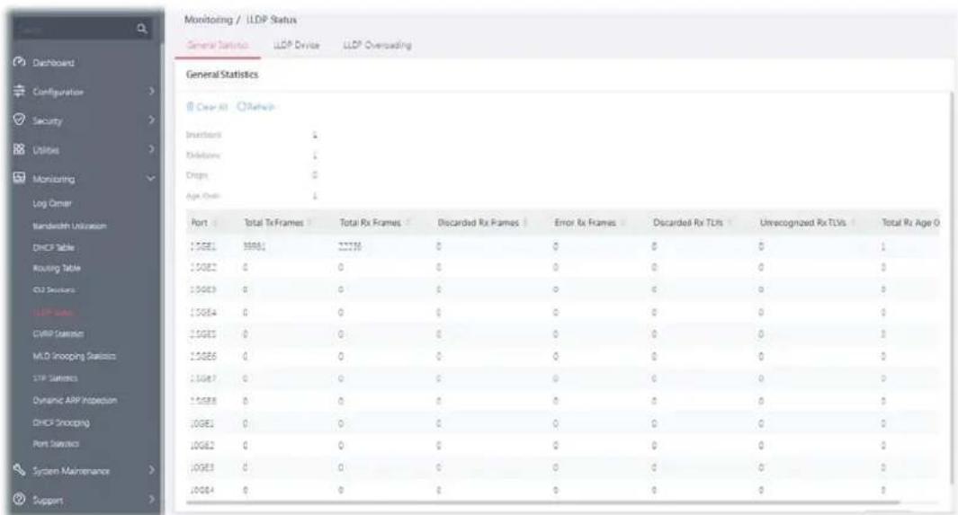The height and width of the screenshot is (515, 958).
Task: Click the Total Rx Frames column header
Action: [371, 223]
